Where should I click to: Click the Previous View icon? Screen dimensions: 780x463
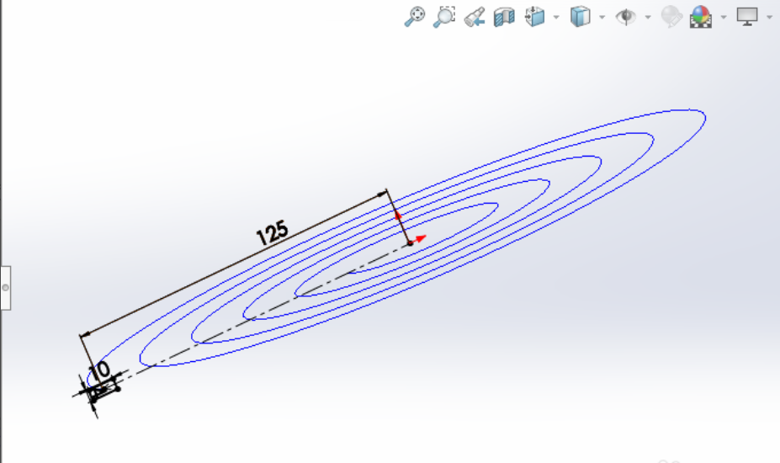click(x=474, y=17)
